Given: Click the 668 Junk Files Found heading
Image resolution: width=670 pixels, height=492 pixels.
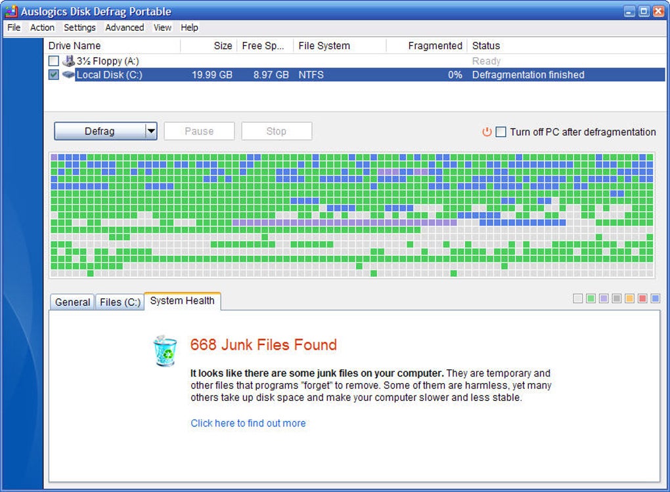Looking at the screenshot, I should click(263, 345).
